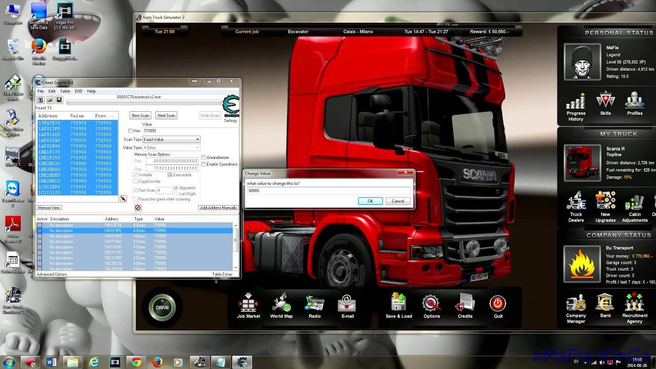Click the Memory View button

(49, 208)
